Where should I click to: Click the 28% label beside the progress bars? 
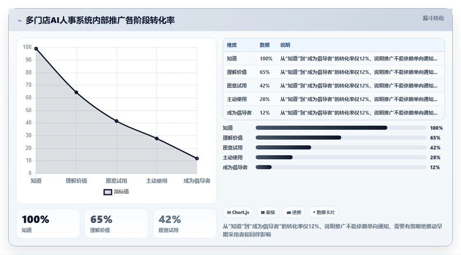click(435, 158)
